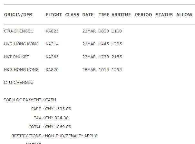Click the PERIOD column header

tap(143, 15)
